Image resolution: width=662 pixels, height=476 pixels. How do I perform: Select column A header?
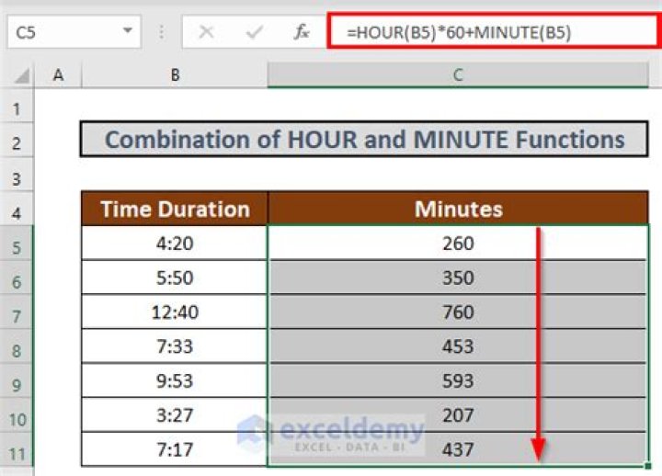59,76
